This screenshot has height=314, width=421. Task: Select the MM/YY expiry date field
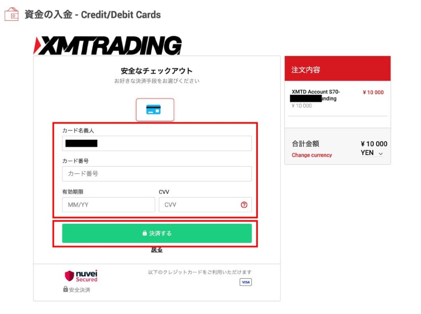[109, 205]
